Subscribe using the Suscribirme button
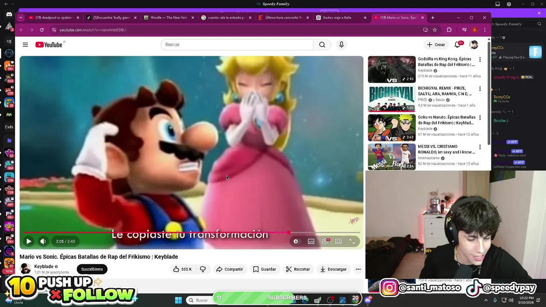Image resolution: width=546 pixels, height=307 pixels. 92,269
